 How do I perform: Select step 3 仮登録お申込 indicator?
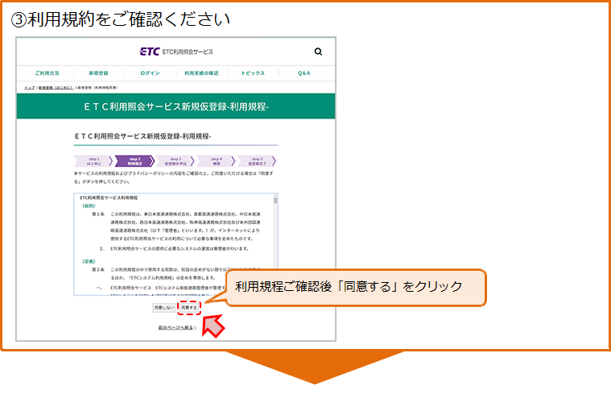(175, 160)
